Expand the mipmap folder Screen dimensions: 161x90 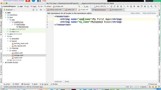pos(8,48)
